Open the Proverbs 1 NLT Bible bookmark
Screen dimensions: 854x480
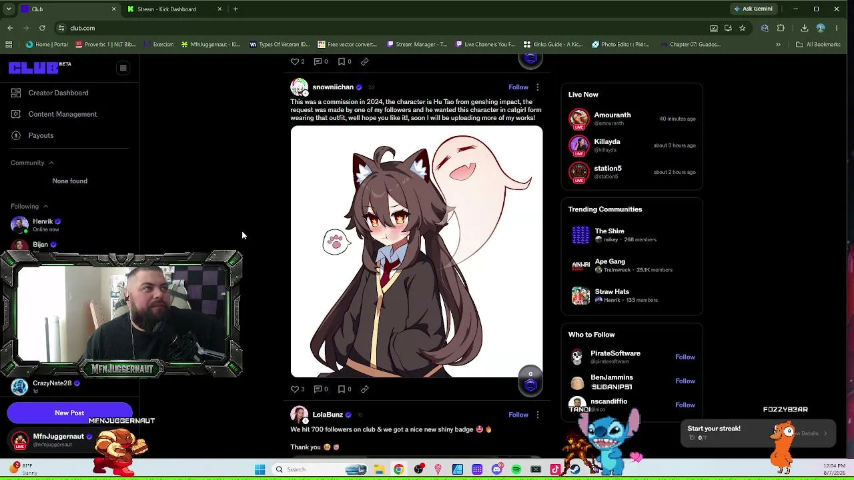click(105, 45)
